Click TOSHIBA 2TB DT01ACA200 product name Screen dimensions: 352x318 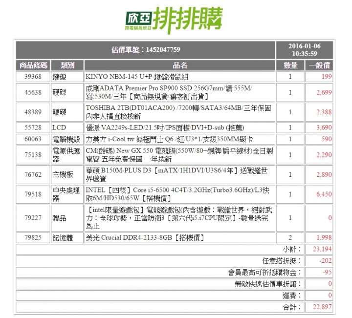tap(178, 112)
